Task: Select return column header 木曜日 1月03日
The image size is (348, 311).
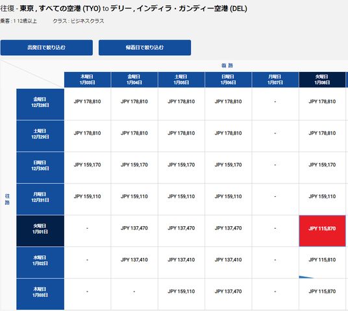Action: pyautogui.click(x=88, y=80)
